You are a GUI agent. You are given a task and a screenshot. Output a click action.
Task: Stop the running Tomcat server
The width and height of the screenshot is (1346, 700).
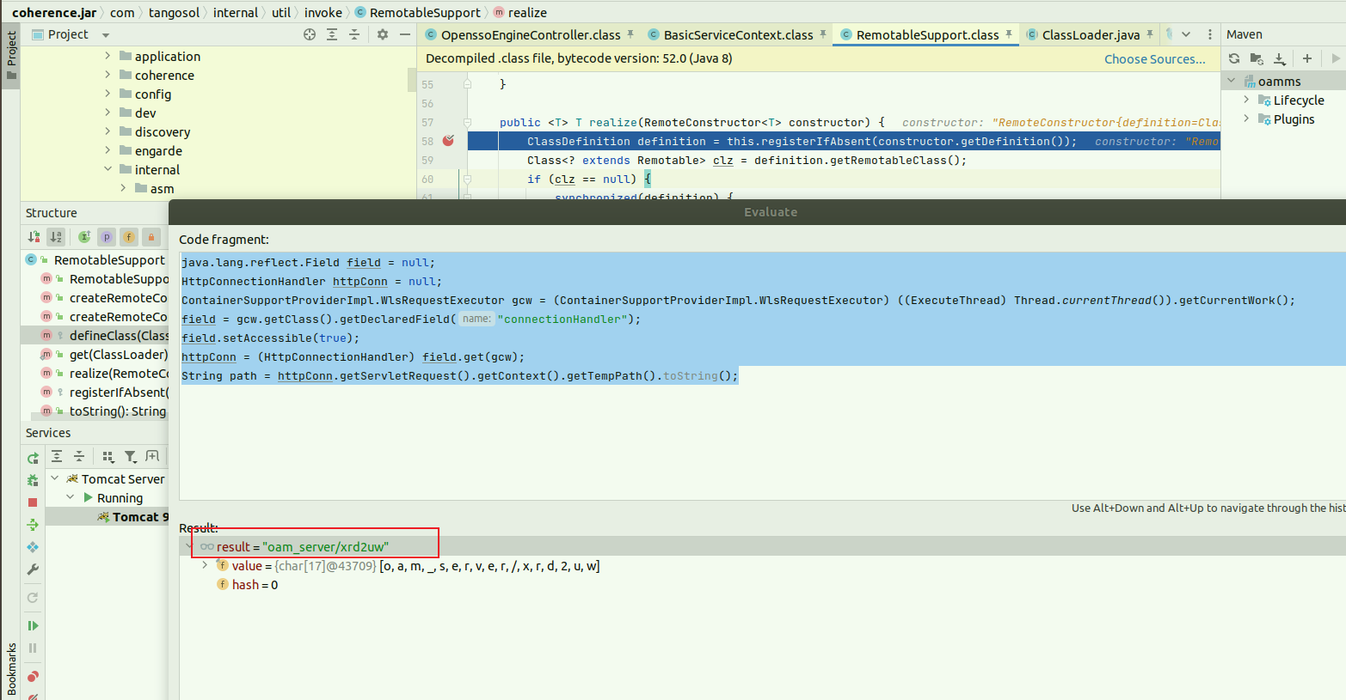click(33, 502)
